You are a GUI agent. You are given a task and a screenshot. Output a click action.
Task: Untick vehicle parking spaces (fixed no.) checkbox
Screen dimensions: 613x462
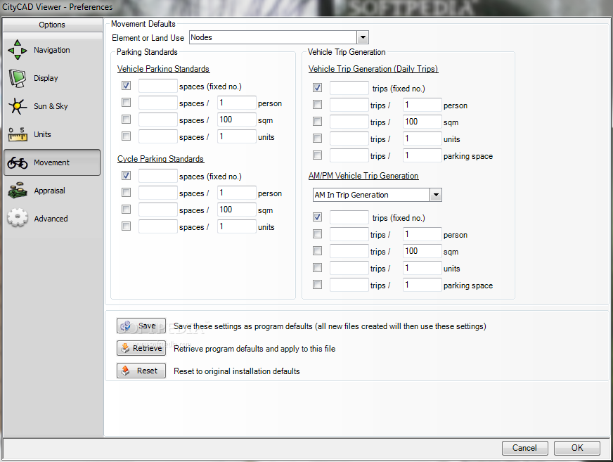(126, 86)
